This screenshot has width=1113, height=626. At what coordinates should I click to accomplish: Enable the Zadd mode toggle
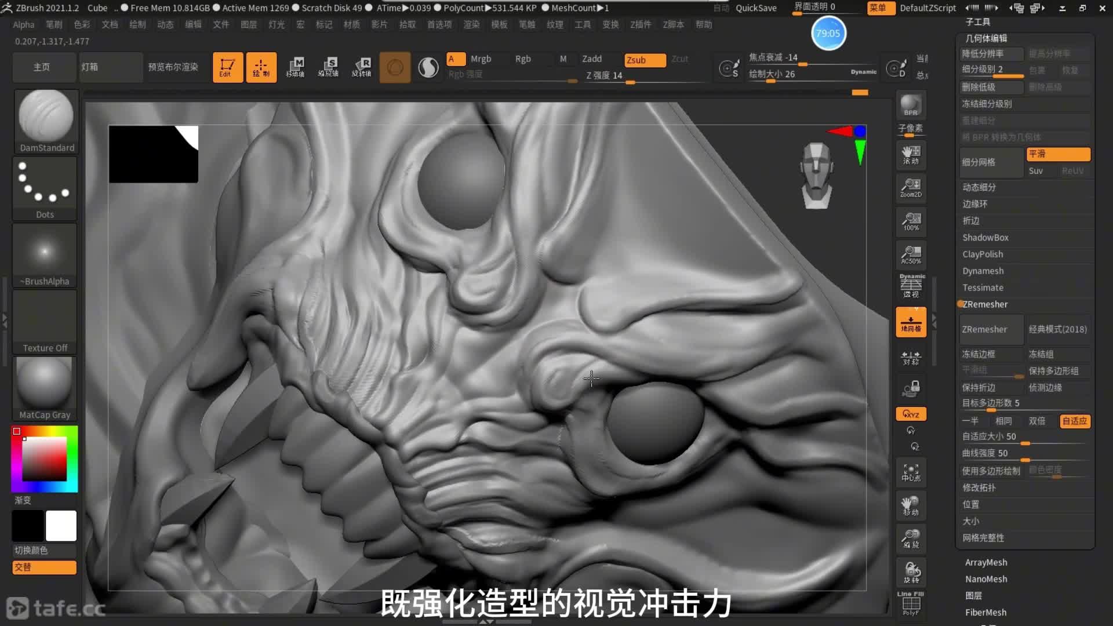[591, 59]
